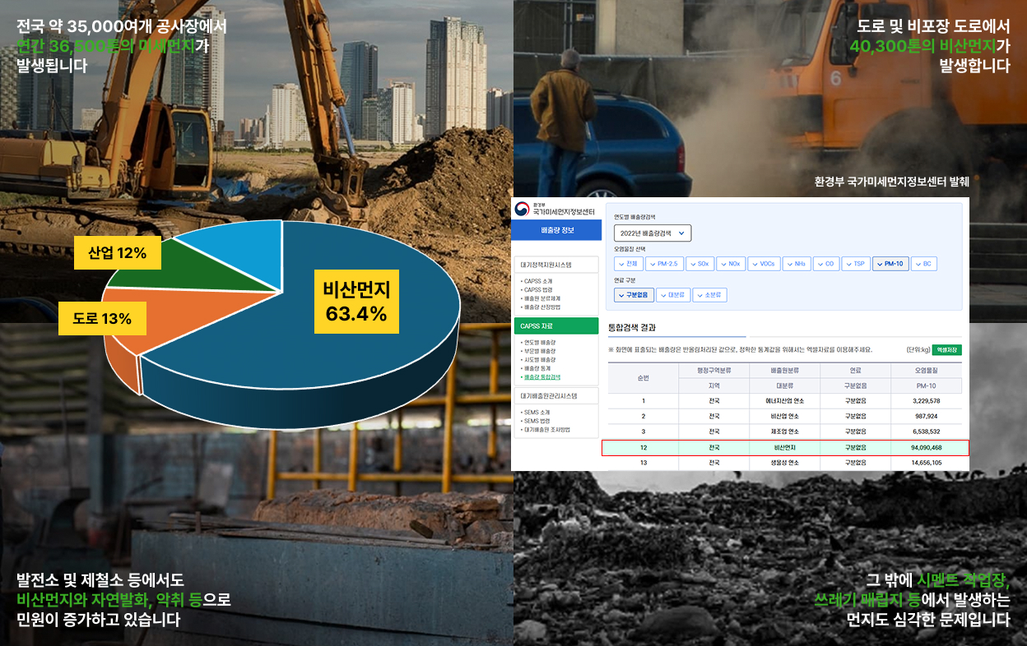Toggle the PM-10 pollutant filter
1027x646 pixels.
coord(890,264)
